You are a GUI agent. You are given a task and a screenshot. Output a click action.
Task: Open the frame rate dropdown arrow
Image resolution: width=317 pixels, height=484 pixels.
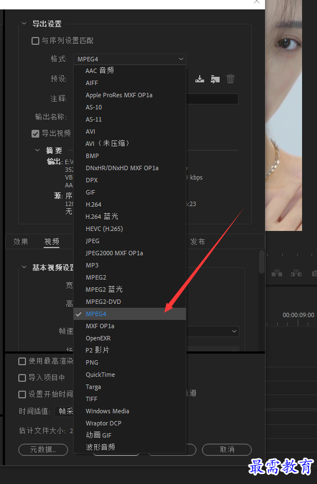(x=235, y=331)
